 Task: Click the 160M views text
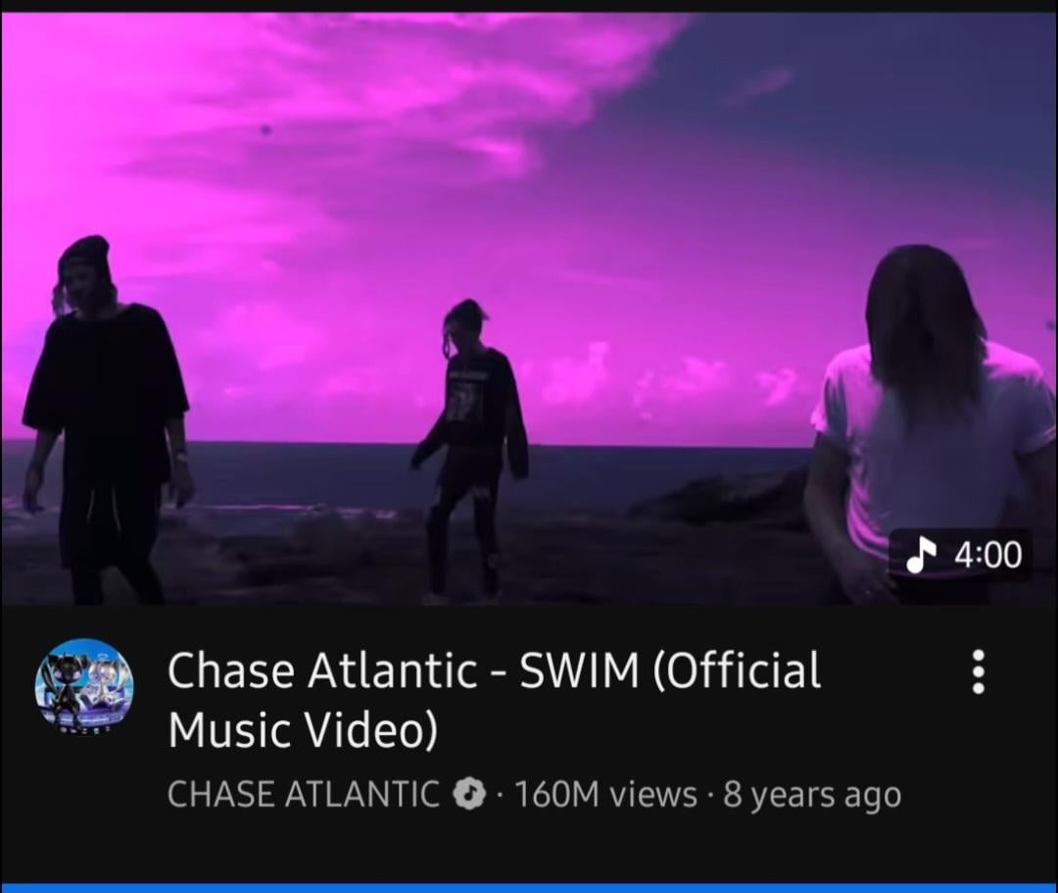click(x=606, y=794)
